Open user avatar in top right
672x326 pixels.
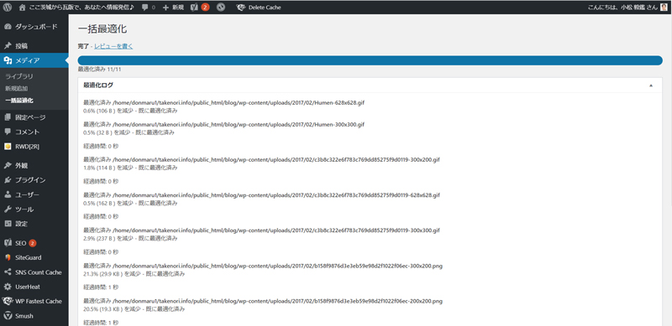[664, 8]
